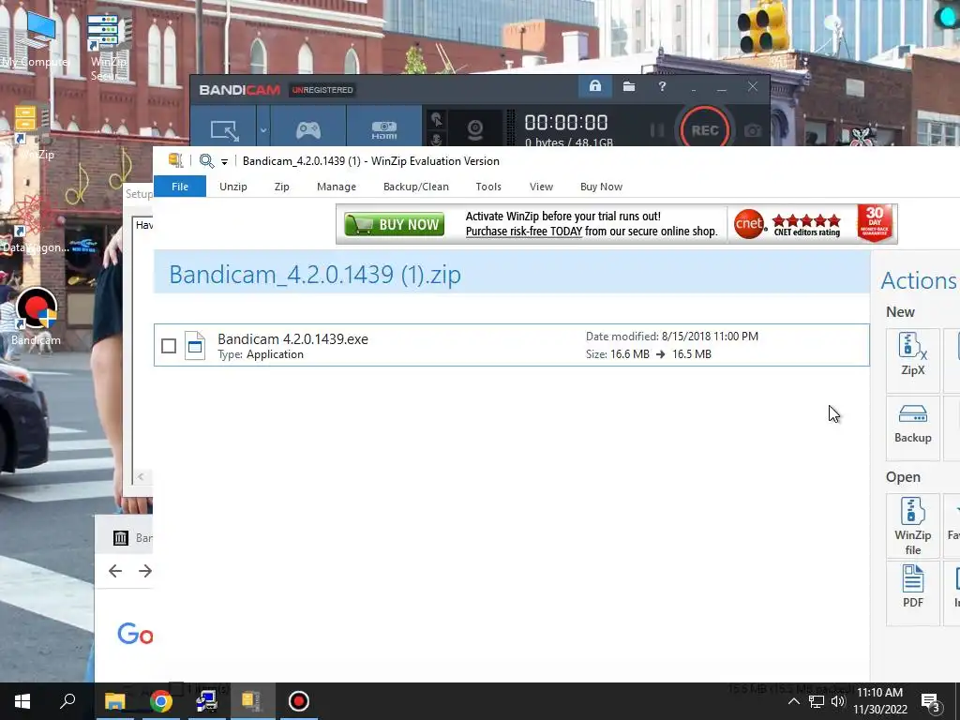Toggle microphone recording in Bandicam
Viewport: 960px width, 720px height.
click(x=436, y=139)
